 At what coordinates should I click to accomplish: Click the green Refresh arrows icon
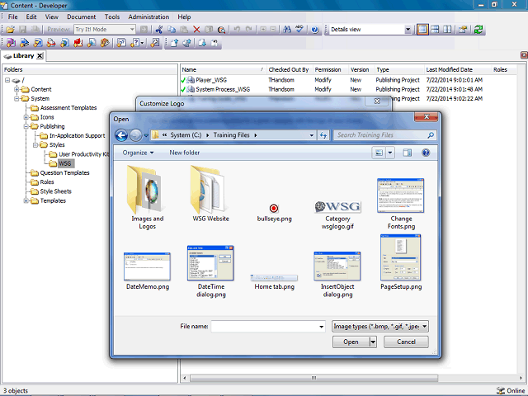coord(478,30)
